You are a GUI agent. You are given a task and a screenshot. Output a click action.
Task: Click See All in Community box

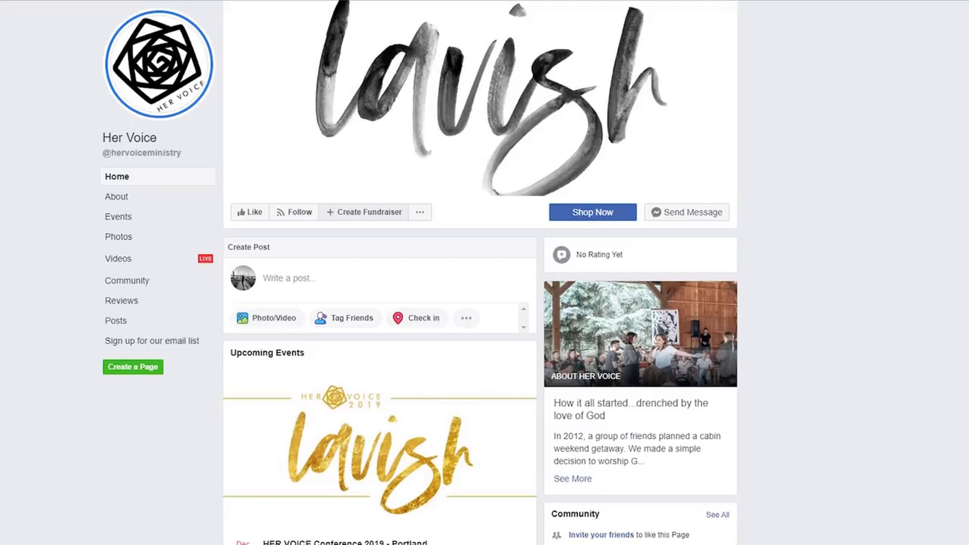(x=717, y=515)
